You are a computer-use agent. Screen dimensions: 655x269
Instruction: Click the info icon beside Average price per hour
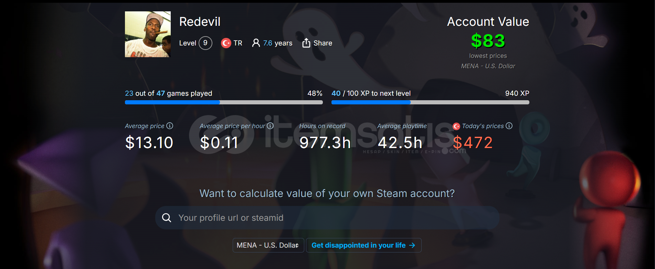point(270,126)
